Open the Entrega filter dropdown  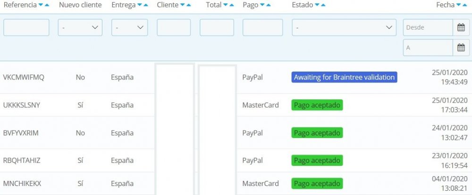(130, 27)
